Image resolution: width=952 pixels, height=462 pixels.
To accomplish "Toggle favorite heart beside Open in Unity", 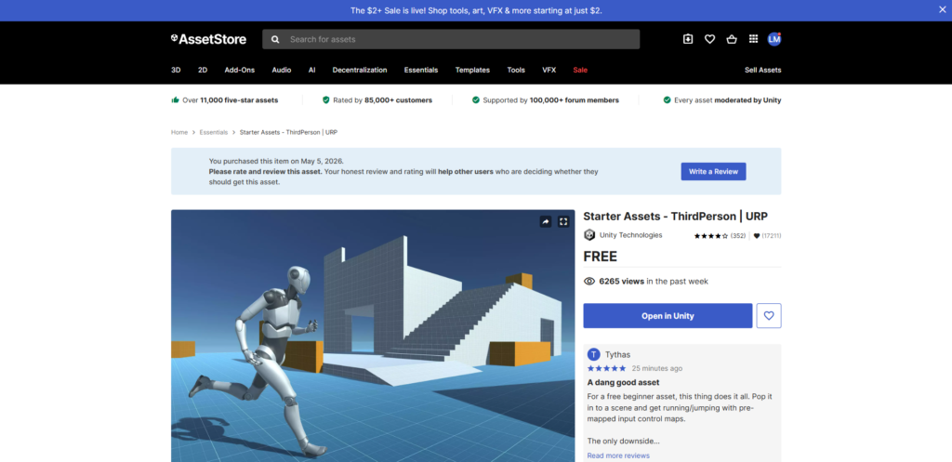I will coord(769,316).
